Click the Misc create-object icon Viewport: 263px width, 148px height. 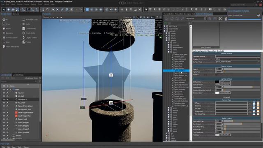4,42
